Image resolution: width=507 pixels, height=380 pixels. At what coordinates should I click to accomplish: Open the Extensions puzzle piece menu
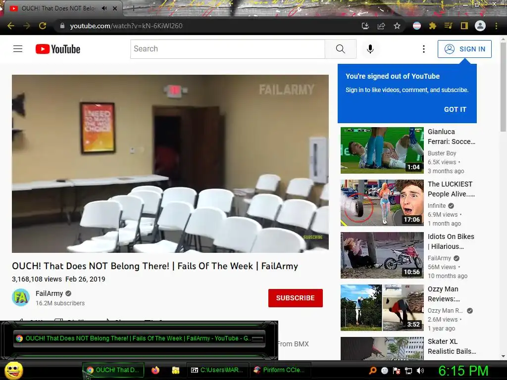433,26
